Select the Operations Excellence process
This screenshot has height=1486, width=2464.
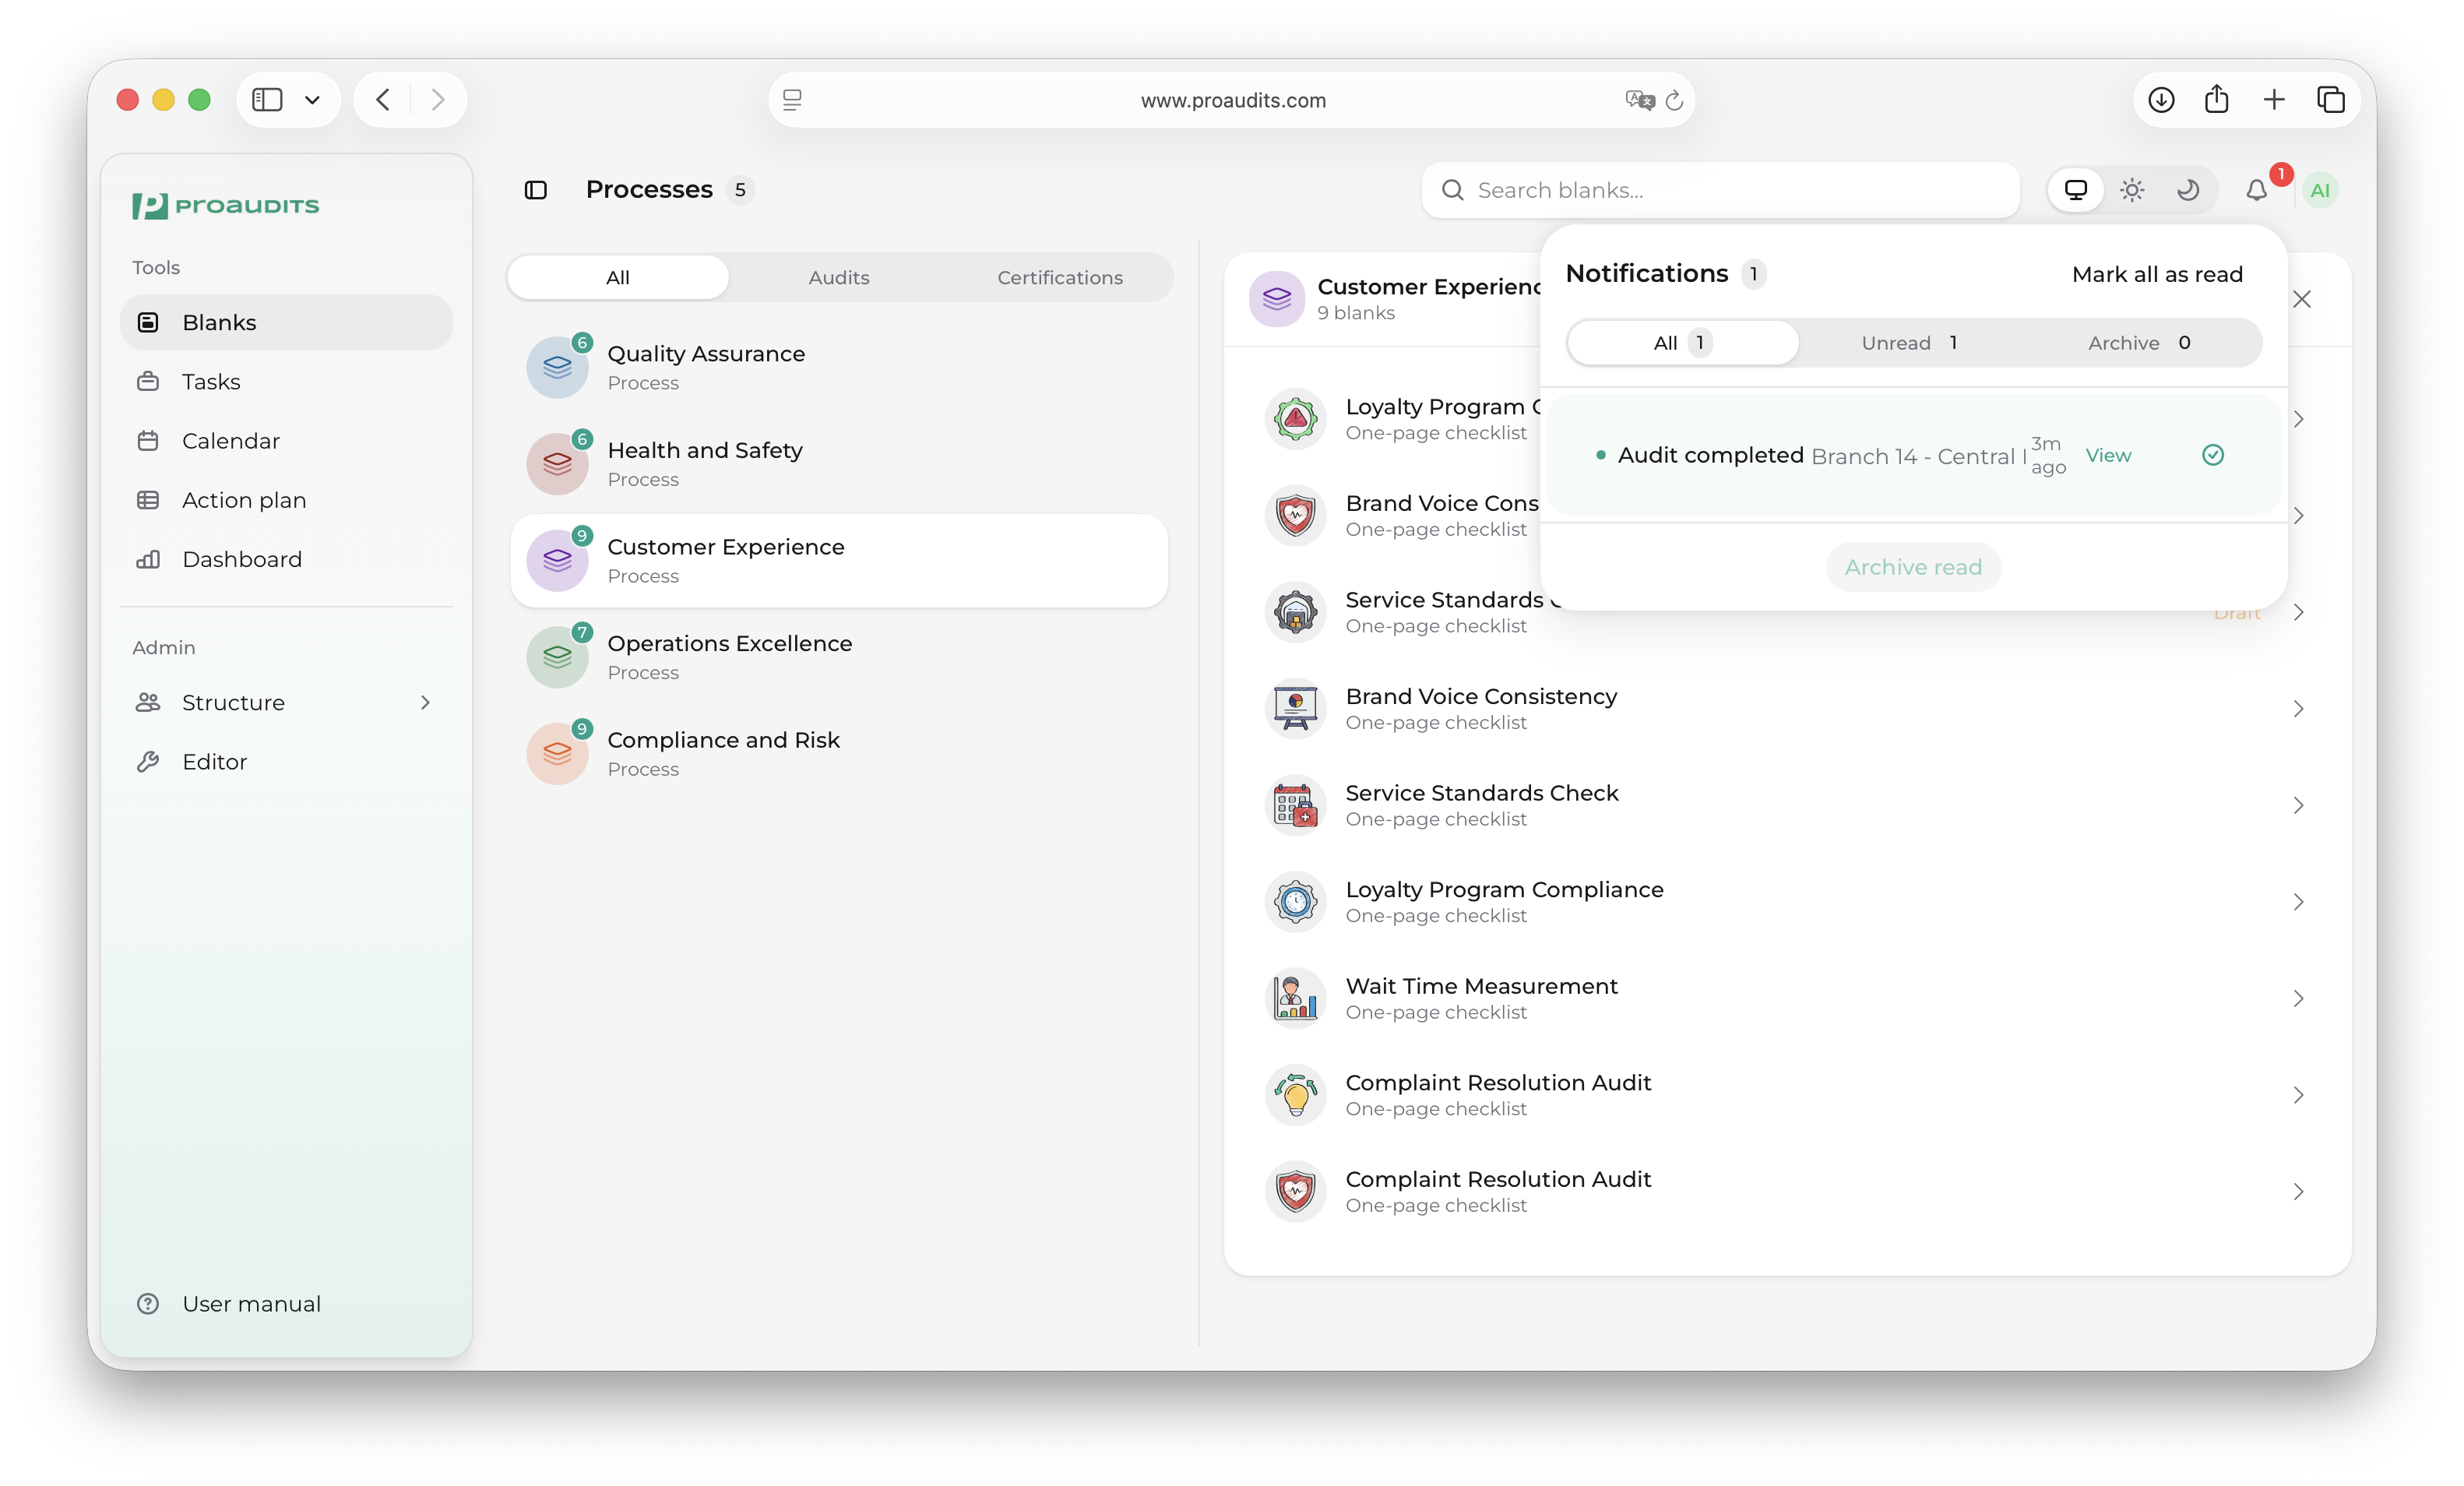coord(839,657)
